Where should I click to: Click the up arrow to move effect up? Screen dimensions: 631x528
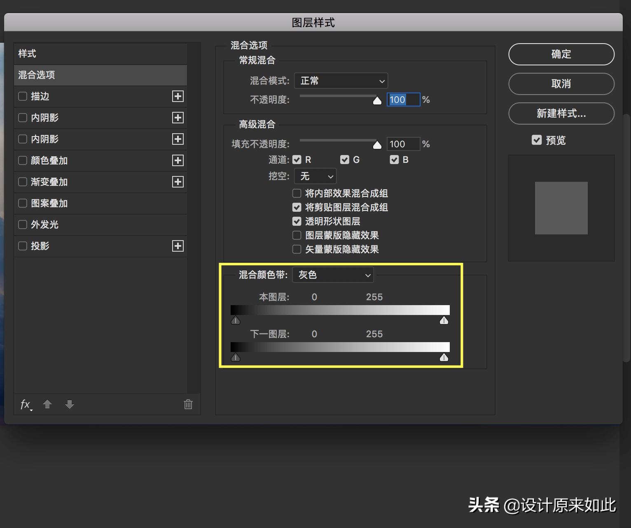tap(47, 405)
